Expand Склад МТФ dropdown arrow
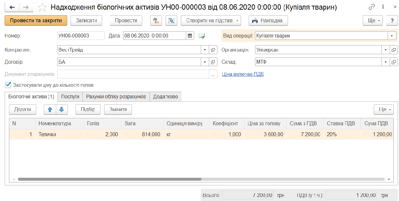This screenshot has height=201, width=399. click(x=385, y=62)
